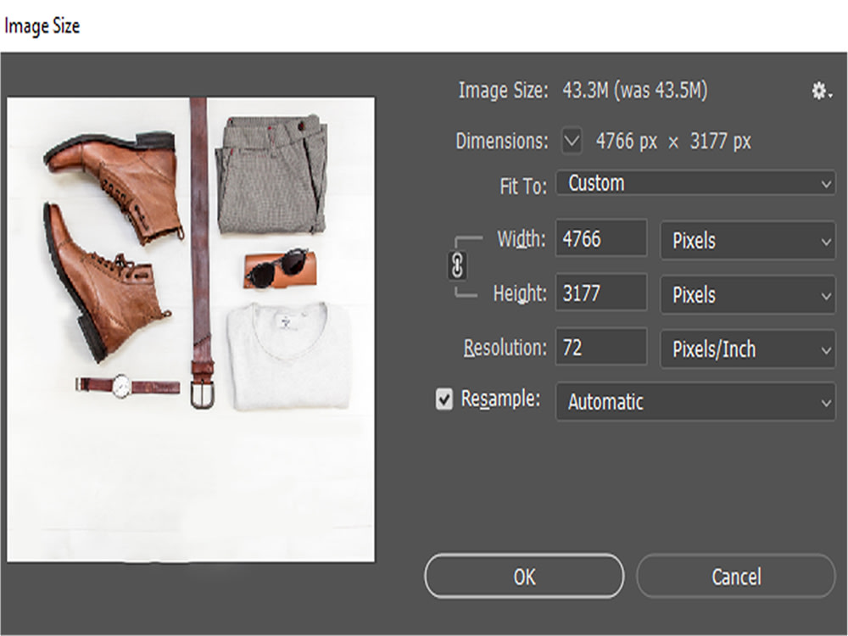Click the Height label
The height and width of the screenshot is (636, 848).
point(520,293)
